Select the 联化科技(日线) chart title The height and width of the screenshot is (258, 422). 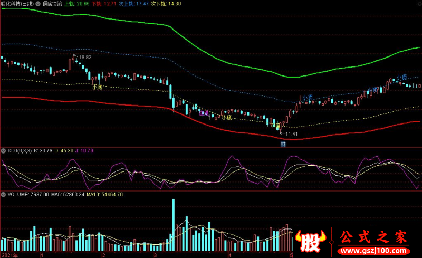17,4
